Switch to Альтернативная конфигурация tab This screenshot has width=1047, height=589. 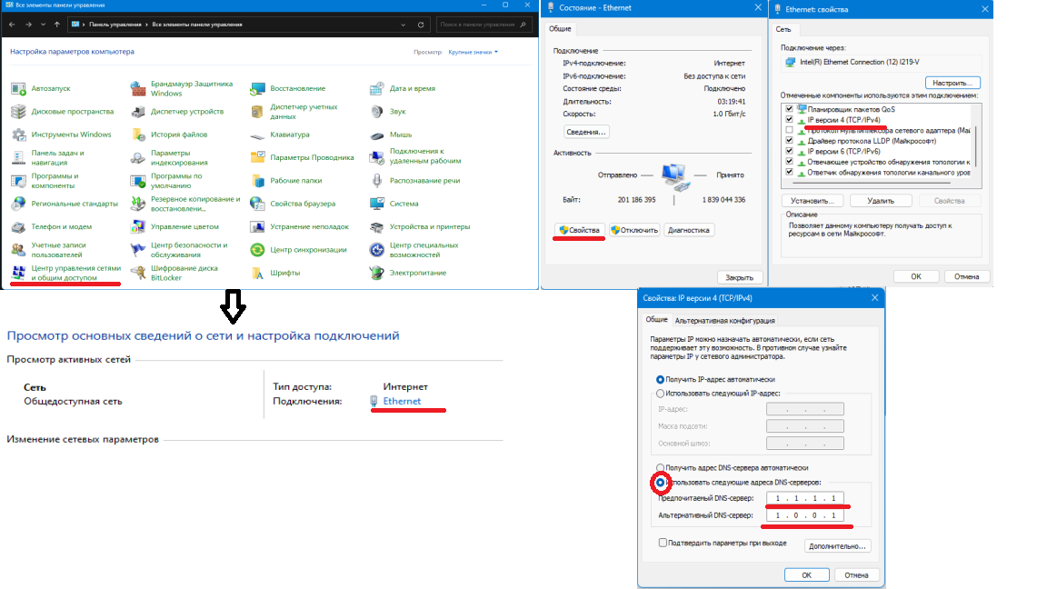pos(724,321)
